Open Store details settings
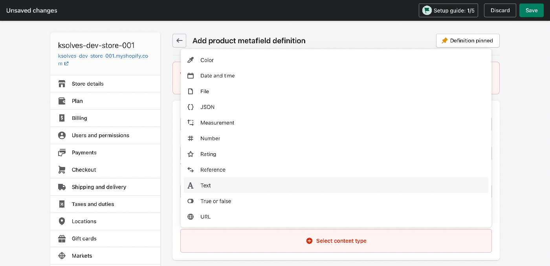 (105, 84)
